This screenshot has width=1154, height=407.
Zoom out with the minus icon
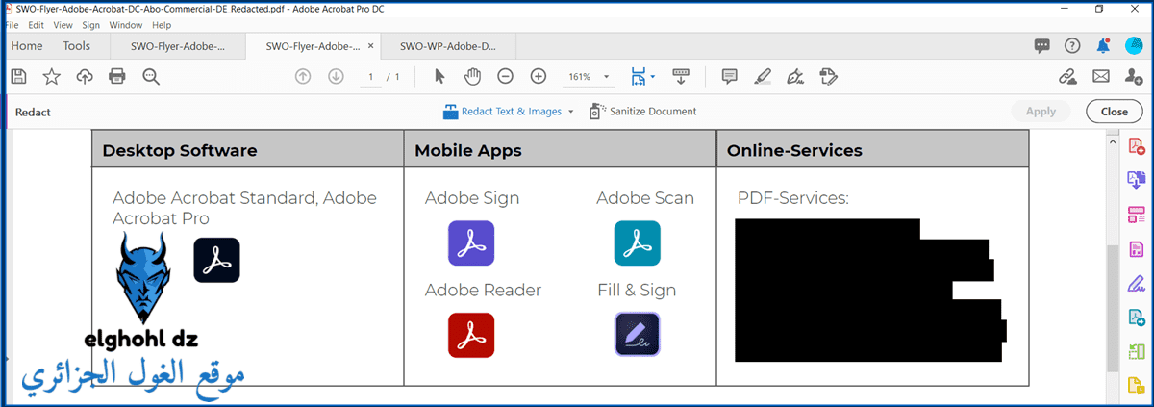point(505,76)
